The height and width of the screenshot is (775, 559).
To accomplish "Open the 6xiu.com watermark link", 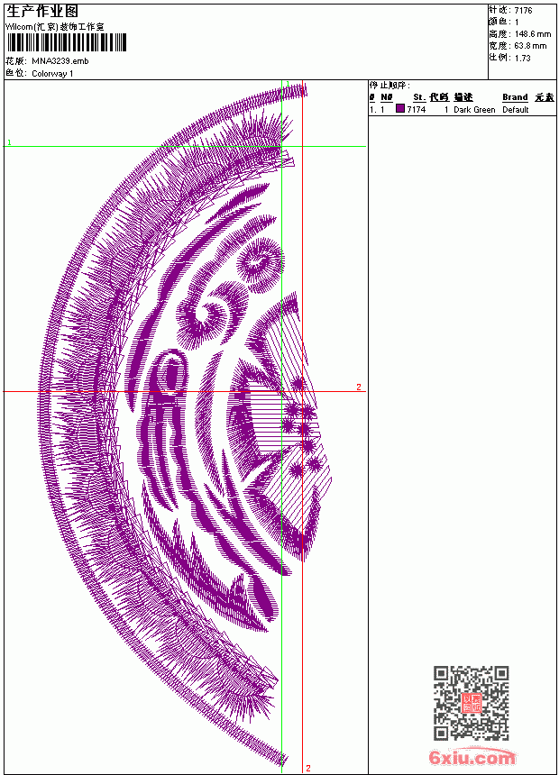I will 472,757.
